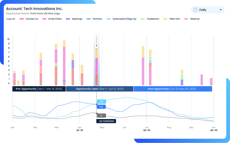Screen dimensions: 230x143
Task: Click the Q2: 5/09/2023 date label
Action: 106,121
